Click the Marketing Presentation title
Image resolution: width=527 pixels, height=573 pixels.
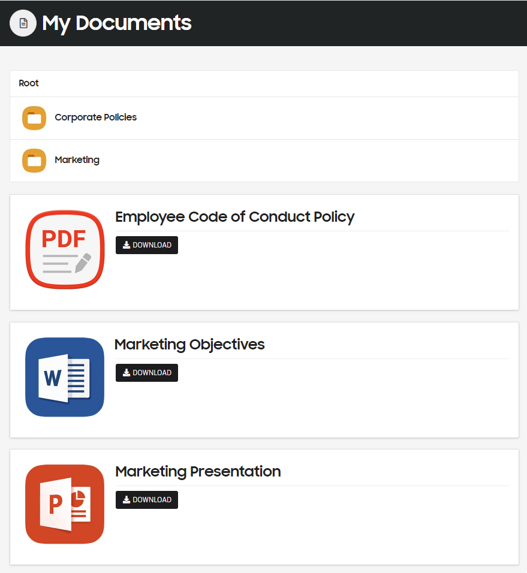point(198,472)
